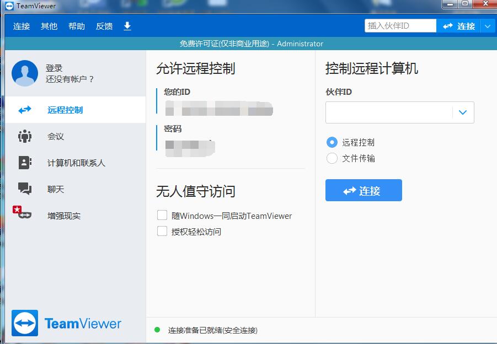Open the dropdown next to top 连接 button
This screenshot has width=497, height=344.
point(488,26)
